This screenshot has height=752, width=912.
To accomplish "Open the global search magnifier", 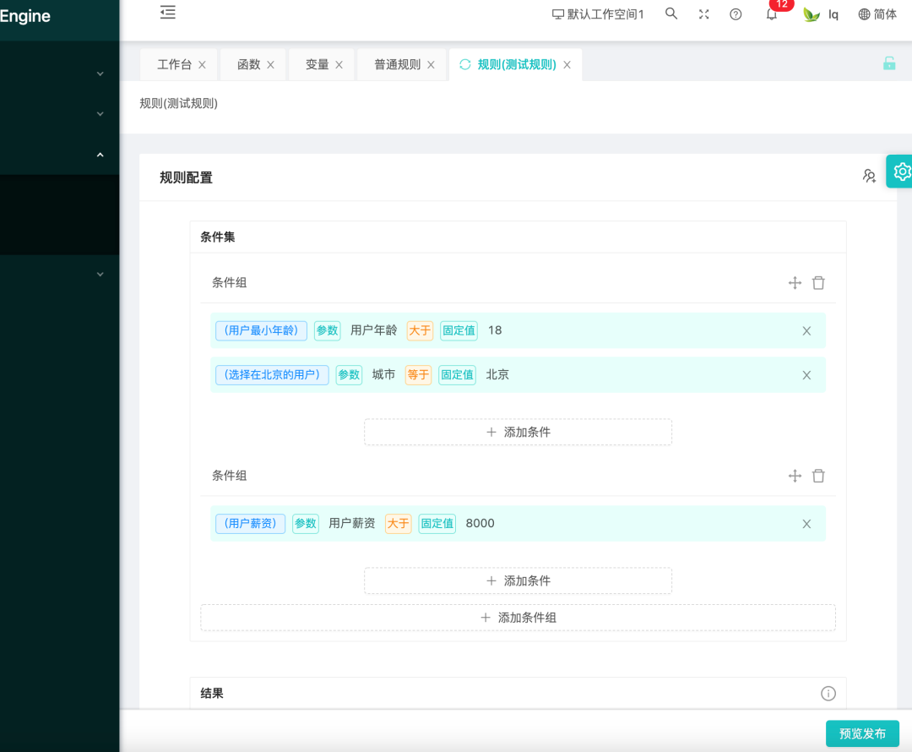I will [670, 14].
